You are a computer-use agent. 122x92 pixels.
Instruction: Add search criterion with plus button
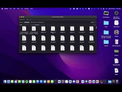pos(95,25)
